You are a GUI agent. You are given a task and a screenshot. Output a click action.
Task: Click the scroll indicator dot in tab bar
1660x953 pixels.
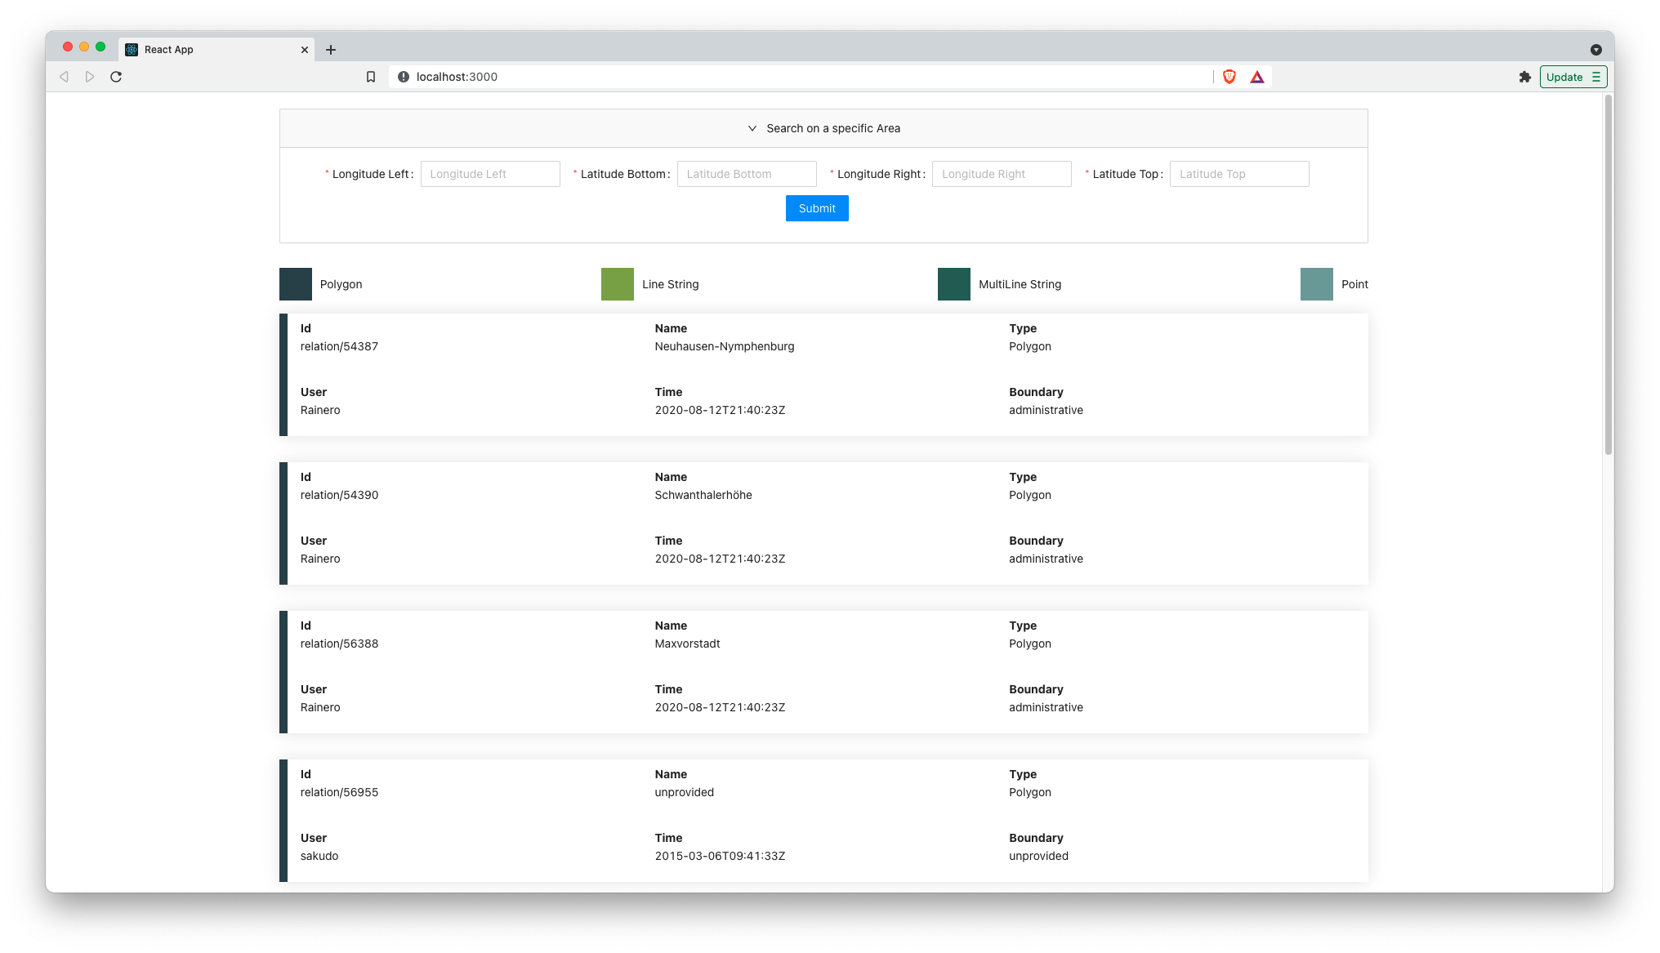click(1595, 50)
